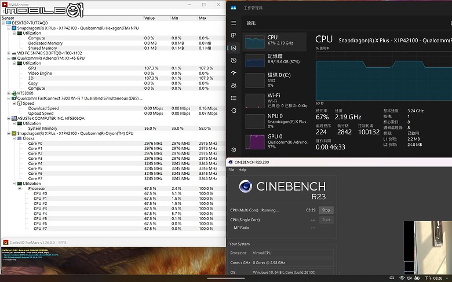Click the Sensor column header in HWMonitor
452x282 pixels.
coord(72,18)
